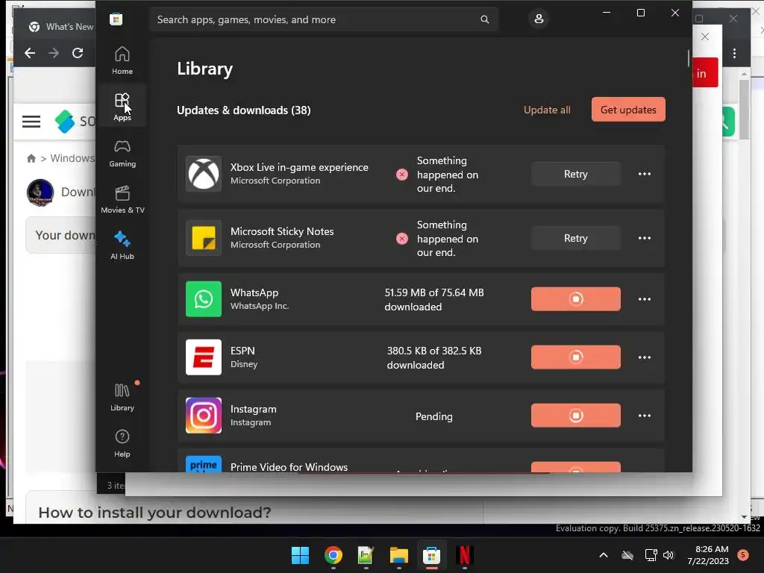Click the WhatsApp app name
The height and width of the screenshot is (573, 764).
pos(254,292)
